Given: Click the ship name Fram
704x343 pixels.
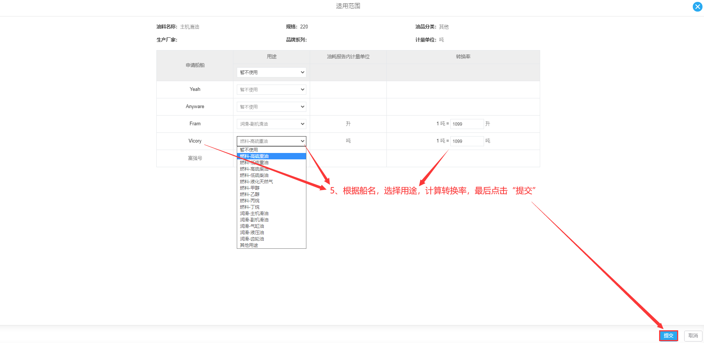Looking at the screenshot, I should pos(195,123).
